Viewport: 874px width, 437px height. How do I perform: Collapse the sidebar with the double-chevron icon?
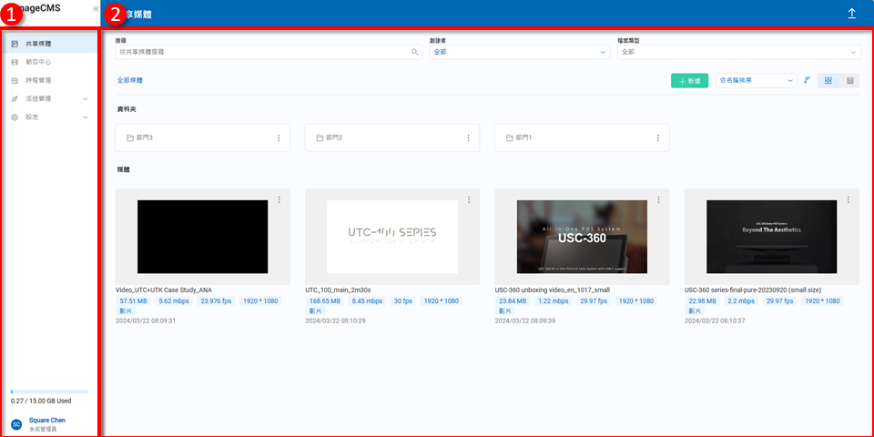(96, 8)
